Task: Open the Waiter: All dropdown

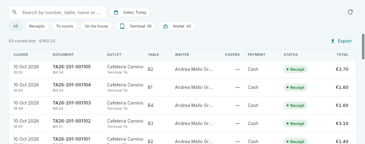Action: pyautogui.click(x=177, y=26)
